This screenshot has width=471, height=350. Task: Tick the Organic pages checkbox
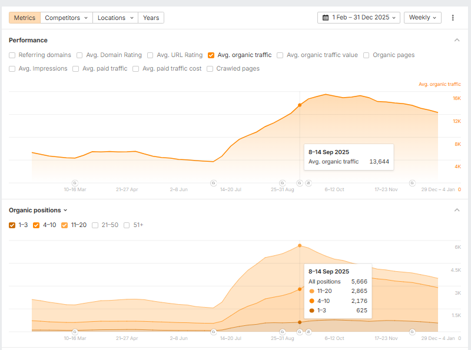point(366,55)
